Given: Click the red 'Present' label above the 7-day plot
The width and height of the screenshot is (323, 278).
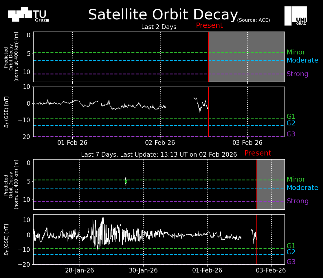Looking at the screenshot, I should (x=258, y=153).
